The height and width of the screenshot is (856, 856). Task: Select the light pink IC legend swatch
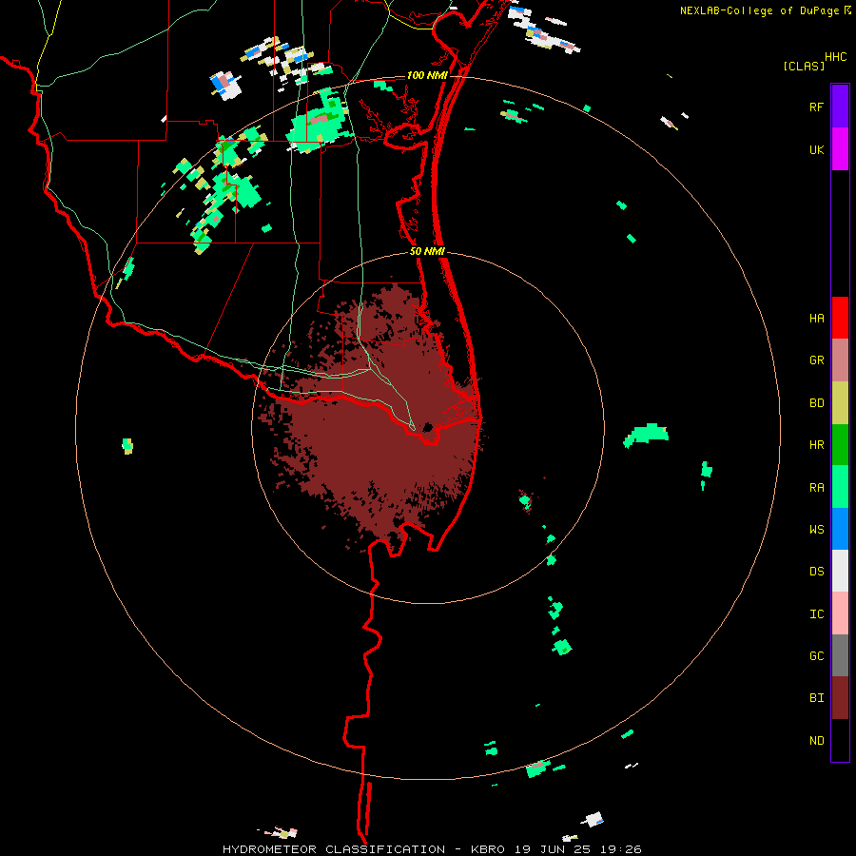point(840,613)
